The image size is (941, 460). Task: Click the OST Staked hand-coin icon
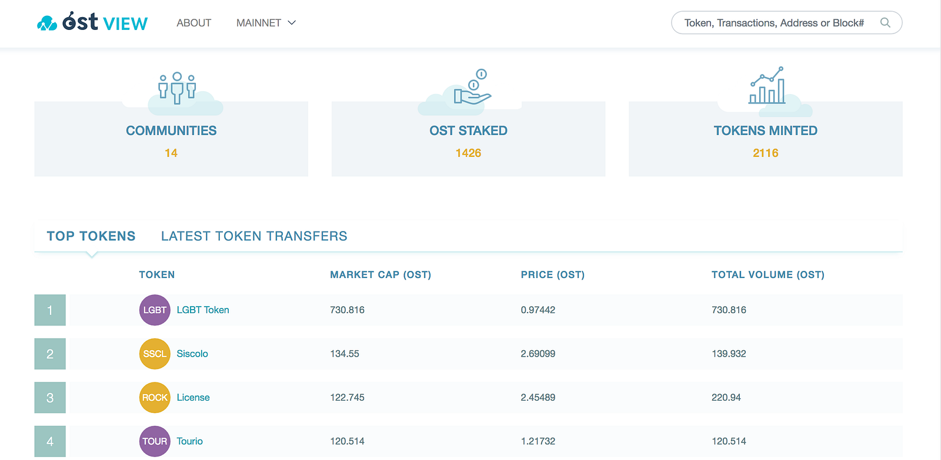coord(472,87)
